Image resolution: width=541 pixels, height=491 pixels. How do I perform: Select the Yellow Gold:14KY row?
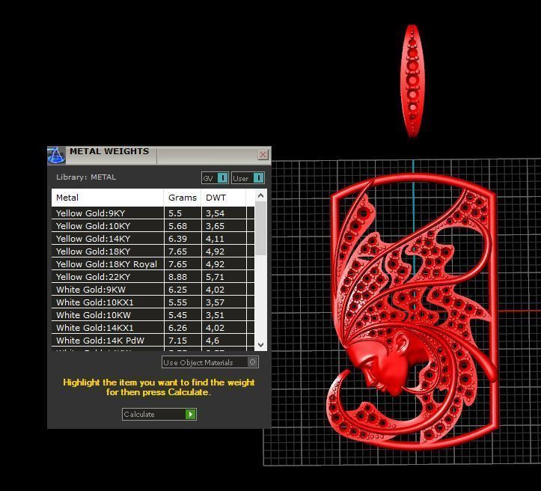pos(153,239)
